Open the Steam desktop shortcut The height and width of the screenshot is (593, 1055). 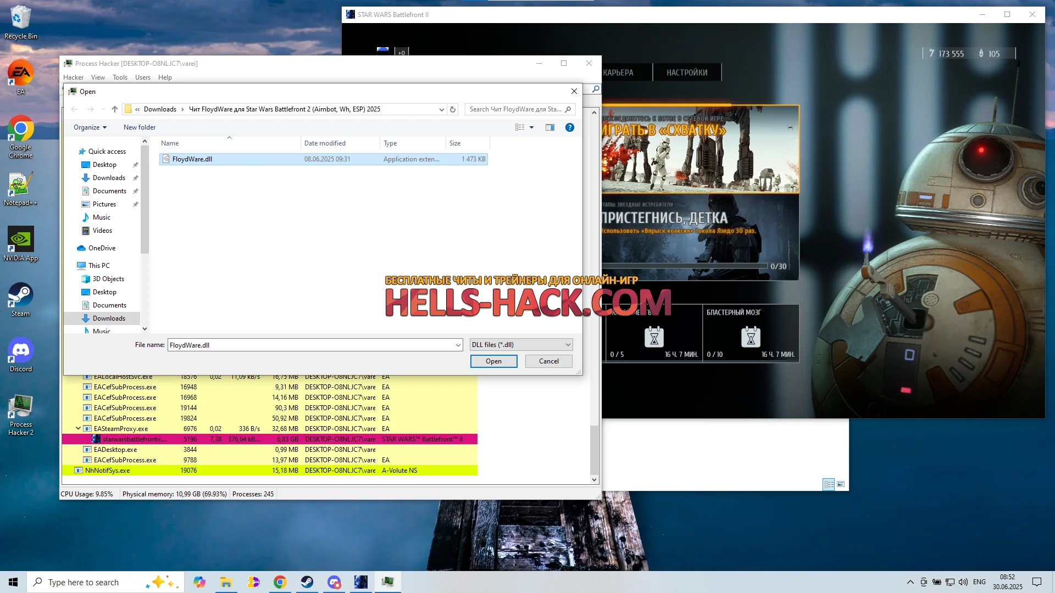[x=21, y=300]
